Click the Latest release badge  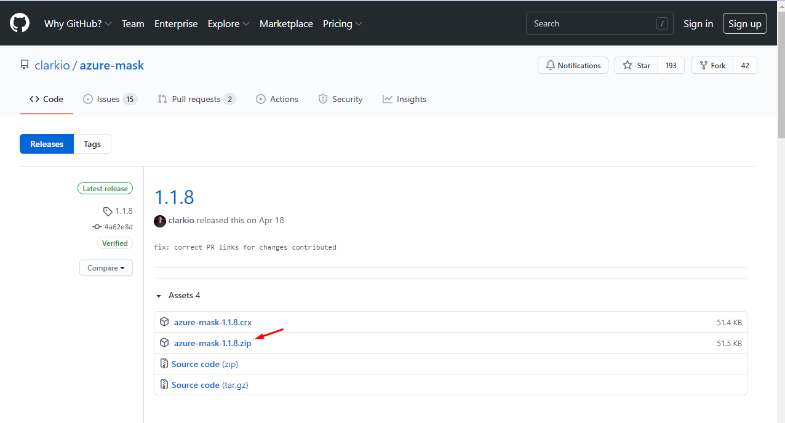click(105, 189)
